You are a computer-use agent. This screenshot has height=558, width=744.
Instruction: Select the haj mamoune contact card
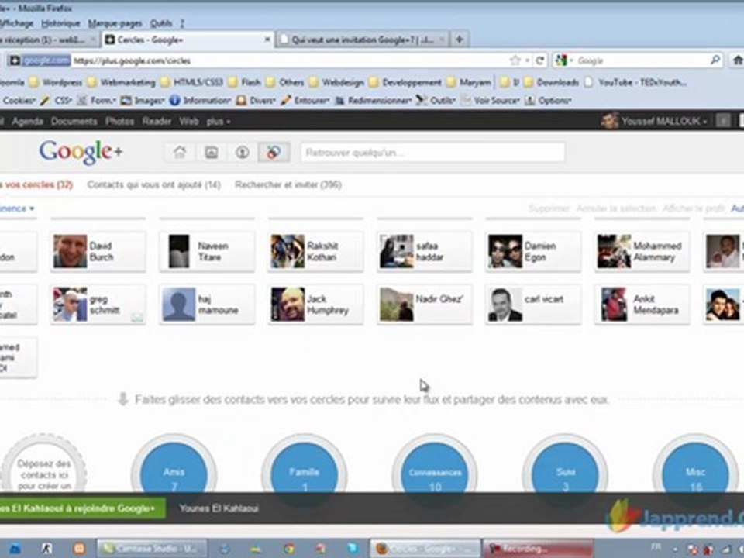click(207, 305)
